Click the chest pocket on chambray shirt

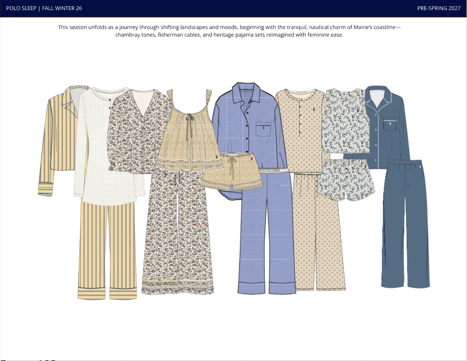(x=263, y=130)
